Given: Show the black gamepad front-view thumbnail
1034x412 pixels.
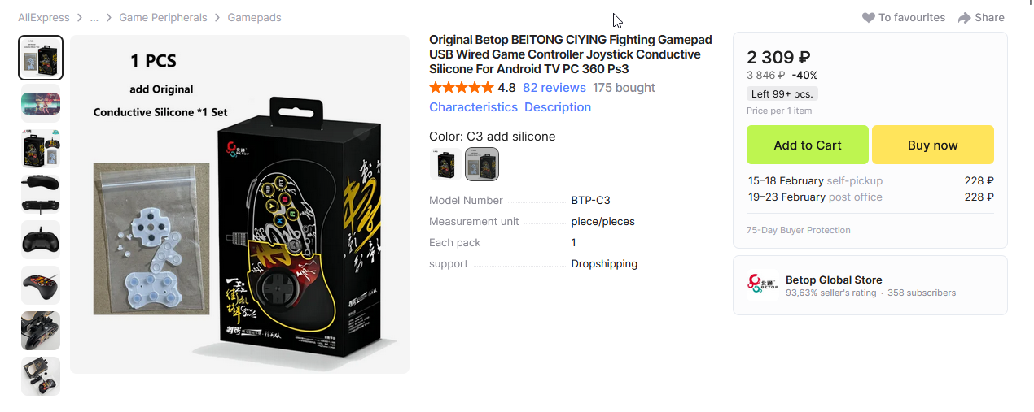Looking at the screenshot, I should (x=41, y=240).
